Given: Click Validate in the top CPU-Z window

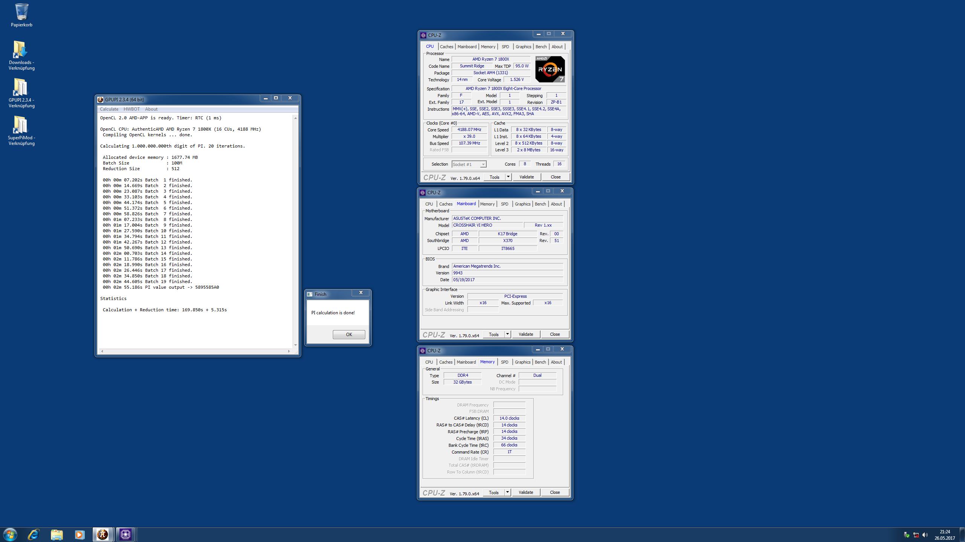Looking at the screenshot, I should [526, 177].
